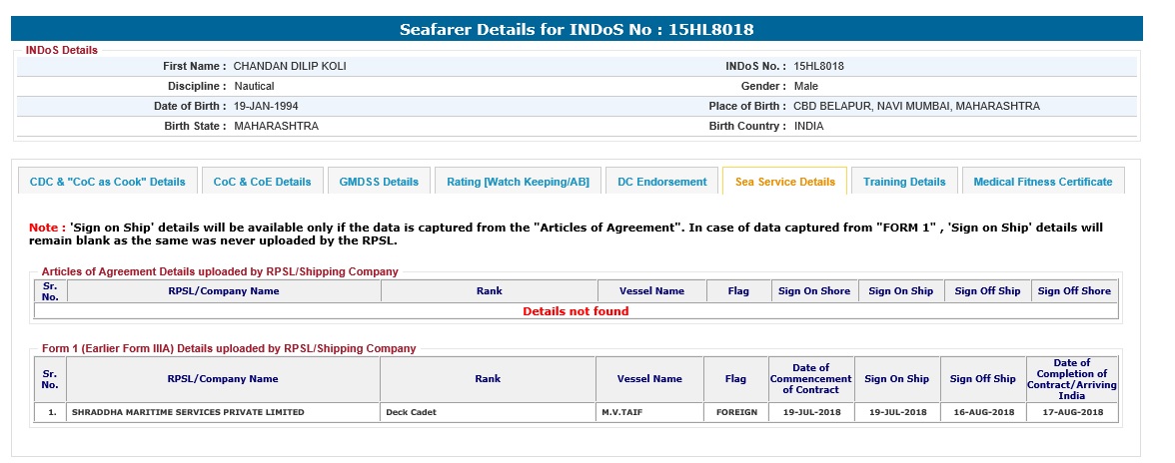1175x463 pixels.
Task: Open the CDC & "CoC as Cook" Details tab
Action: pyautogui.click(x=108, y=182)
